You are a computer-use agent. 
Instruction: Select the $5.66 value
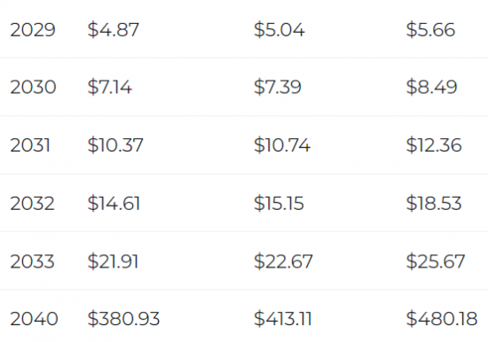pos(430,30)
